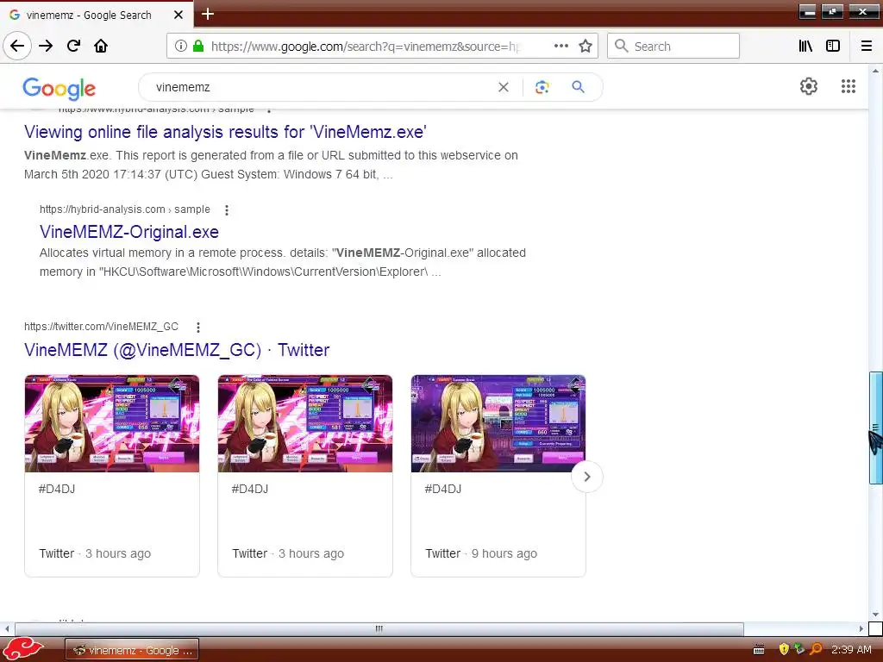The image size is (883, 662).
Task: Click the Firefox Search field
Action: coord(673,46)
